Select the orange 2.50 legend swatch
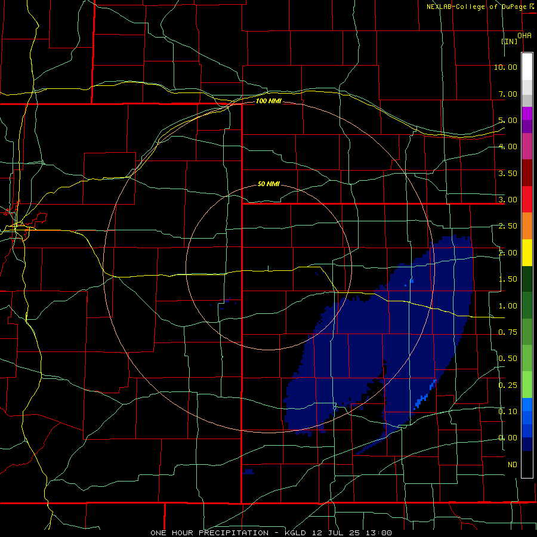Viewport: 537px width, 537px height. [x=527, y=226]
